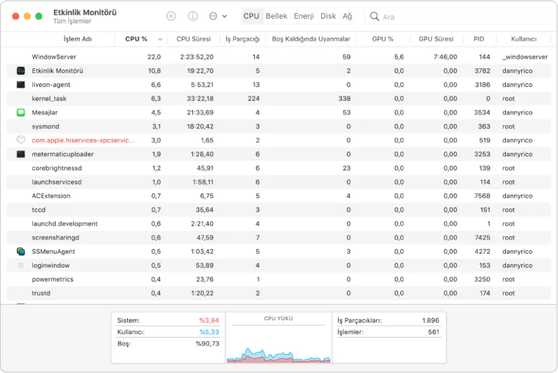
Task: Click the SSMenuAgent process icon
Action: (20, 251)
